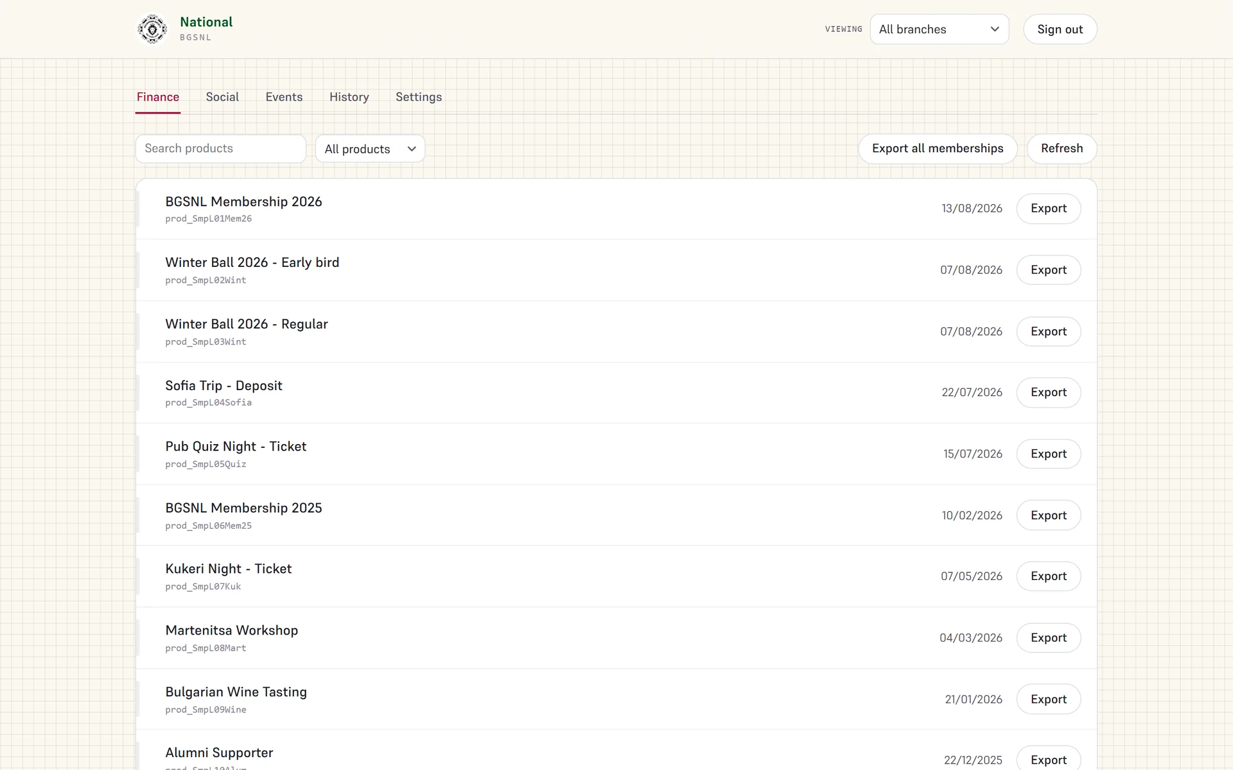
Task: Click the BGSNL crest logo icon
Action: 152,29
